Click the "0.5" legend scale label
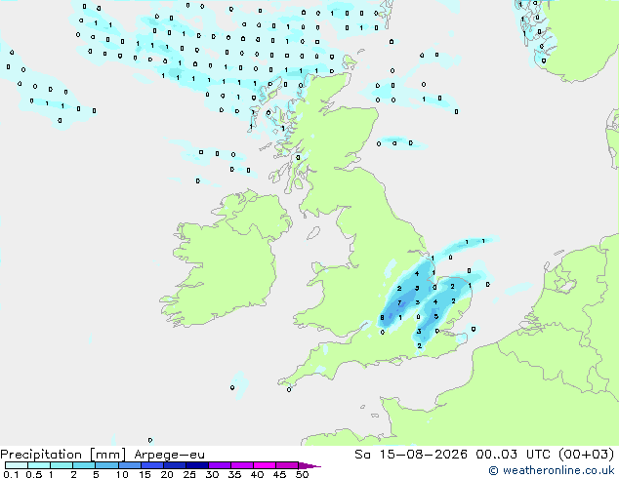 pyautogui.click(x=34, y=474)
